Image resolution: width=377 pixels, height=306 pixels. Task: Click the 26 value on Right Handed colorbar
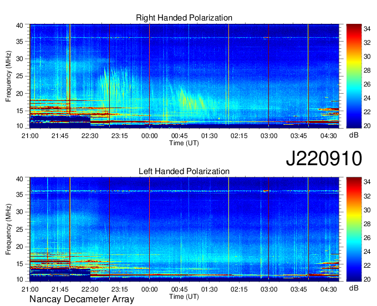pos(367,84)
